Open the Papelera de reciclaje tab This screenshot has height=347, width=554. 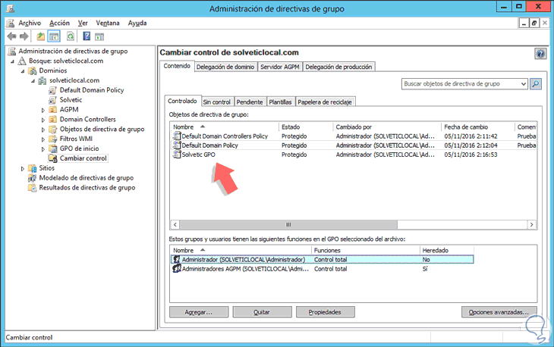click(x=325, y=102)
